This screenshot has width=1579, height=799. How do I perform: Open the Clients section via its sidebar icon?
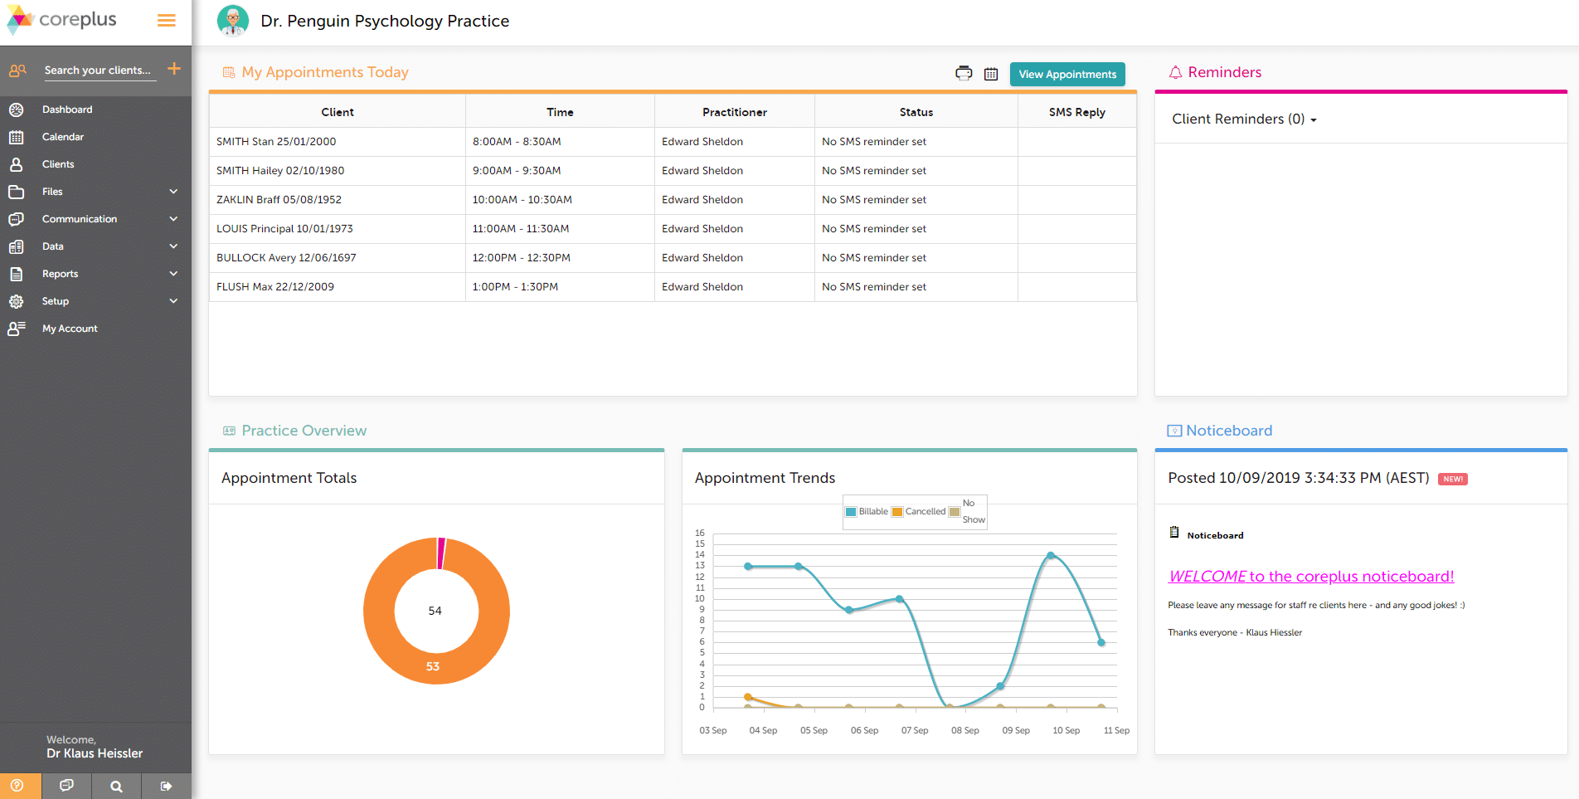[17, 164]
